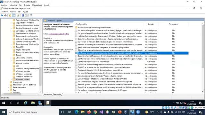Open Zoom on the host taskbar
The height and width of the screenshot is (115, 205).
[138, 112]
